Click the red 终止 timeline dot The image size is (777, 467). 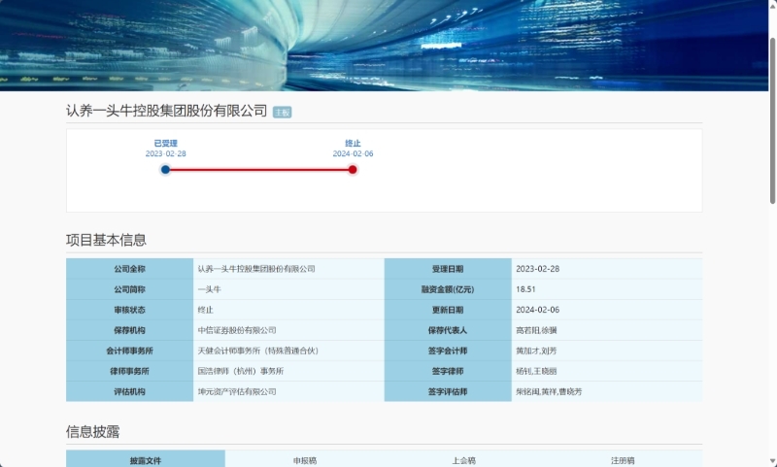point(353,170)
